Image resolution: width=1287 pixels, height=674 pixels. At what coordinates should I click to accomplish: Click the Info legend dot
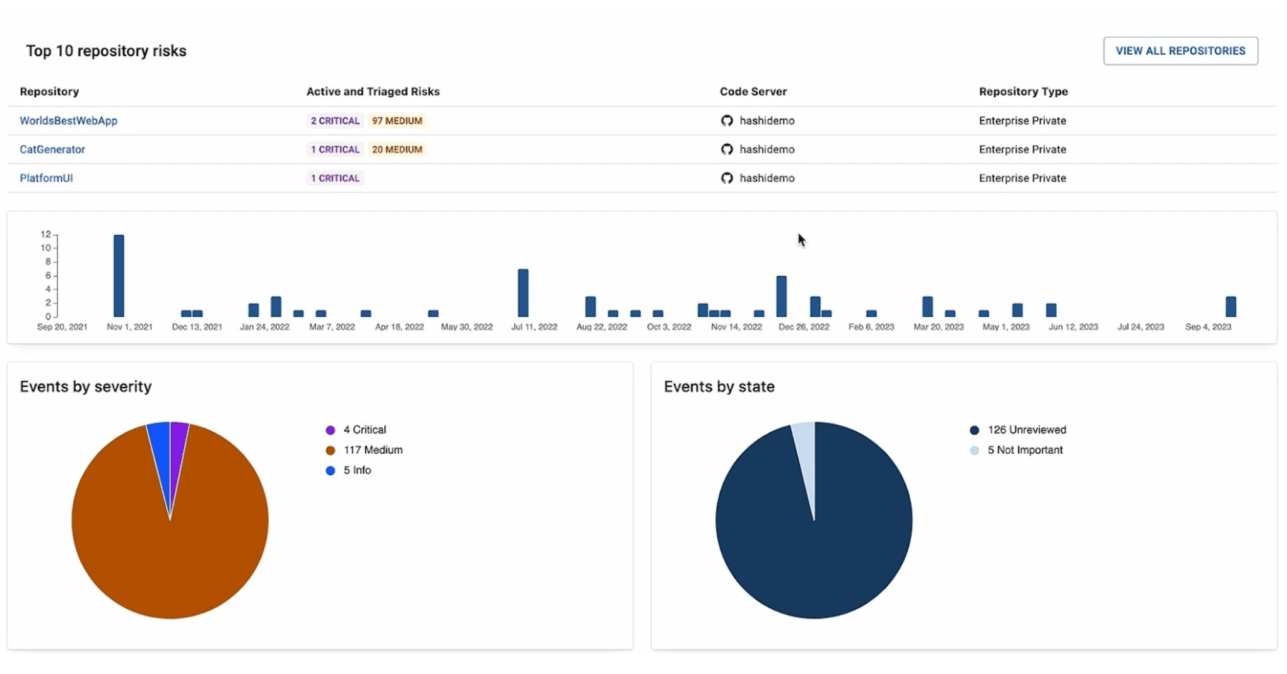tap(329, 470)
